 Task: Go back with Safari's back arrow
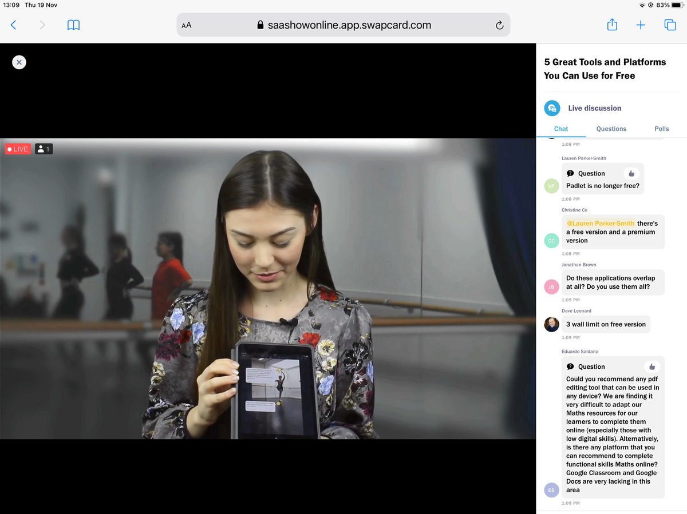click(x=13, y=25)
